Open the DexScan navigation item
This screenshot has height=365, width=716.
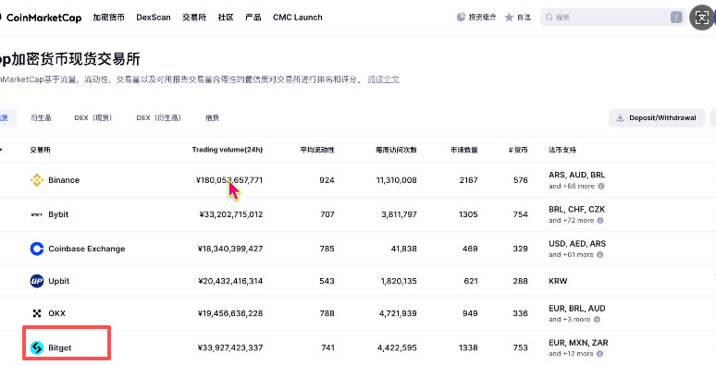[x=154, y=18]
